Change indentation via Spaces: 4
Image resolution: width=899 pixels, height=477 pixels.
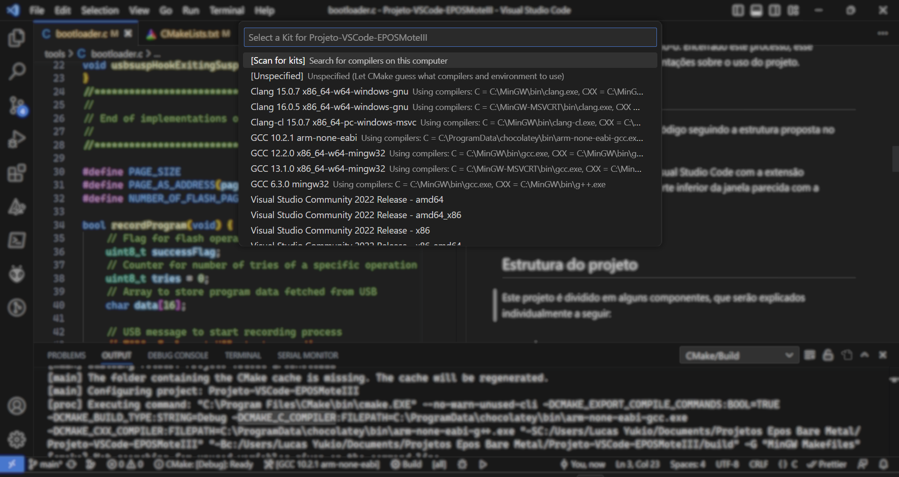[688, 464]
